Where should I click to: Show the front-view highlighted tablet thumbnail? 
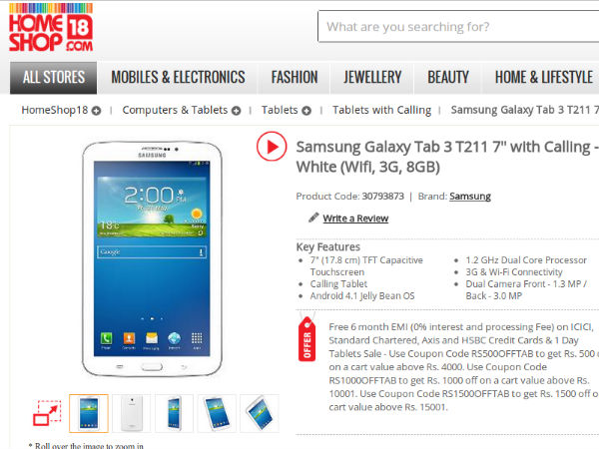coord(89,413)
